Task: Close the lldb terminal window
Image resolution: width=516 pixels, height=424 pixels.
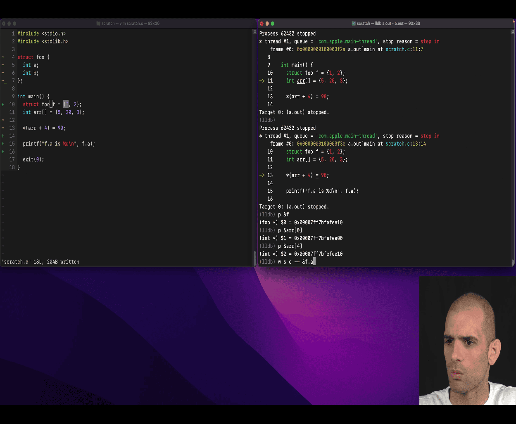Action: click(x=262, y=24)
